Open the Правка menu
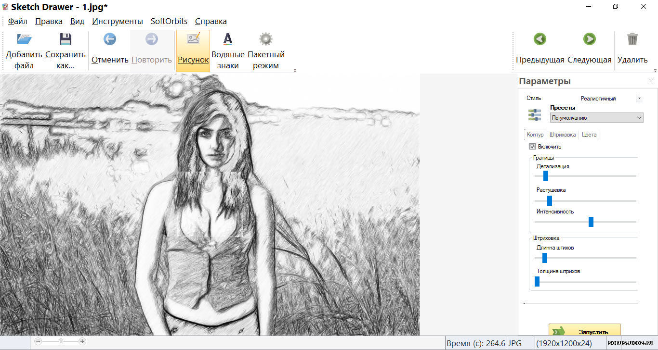Viewport: 658px width, 350px height. [x=49, y=21]
